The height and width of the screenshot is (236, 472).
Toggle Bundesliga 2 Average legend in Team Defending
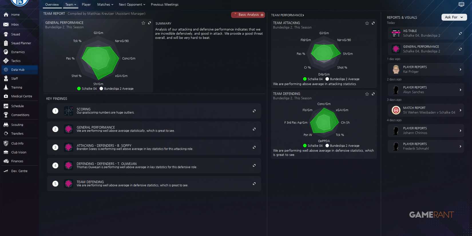point(342,146)
